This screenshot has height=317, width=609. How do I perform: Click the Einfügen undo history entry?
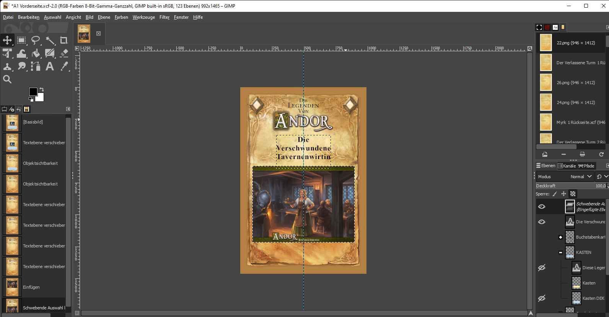tap(31, 287)
